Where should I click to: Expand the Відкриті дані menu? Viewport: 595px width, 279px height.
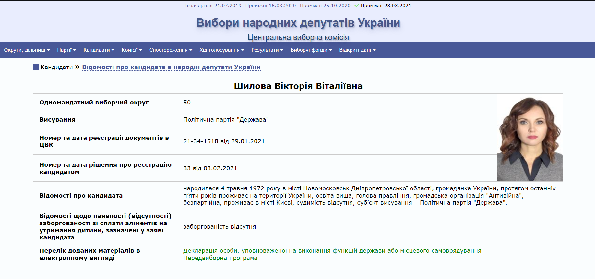(357, 50)
